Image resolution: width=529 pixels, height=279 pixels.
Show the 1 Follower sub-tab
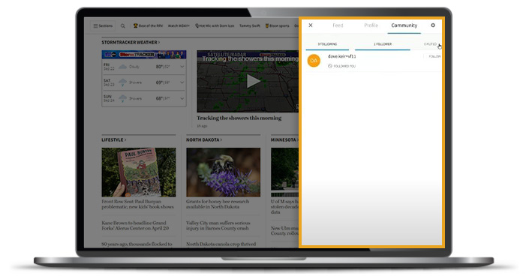pyautogui.click(x=383, y=44)
